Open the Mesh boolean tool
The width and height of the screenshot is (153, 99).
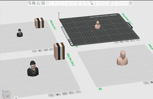[x=78, y=3]
